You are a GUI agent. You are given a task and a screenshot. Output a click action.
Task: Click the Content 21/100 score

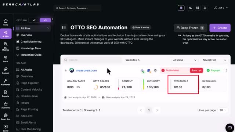coord(127,87)
